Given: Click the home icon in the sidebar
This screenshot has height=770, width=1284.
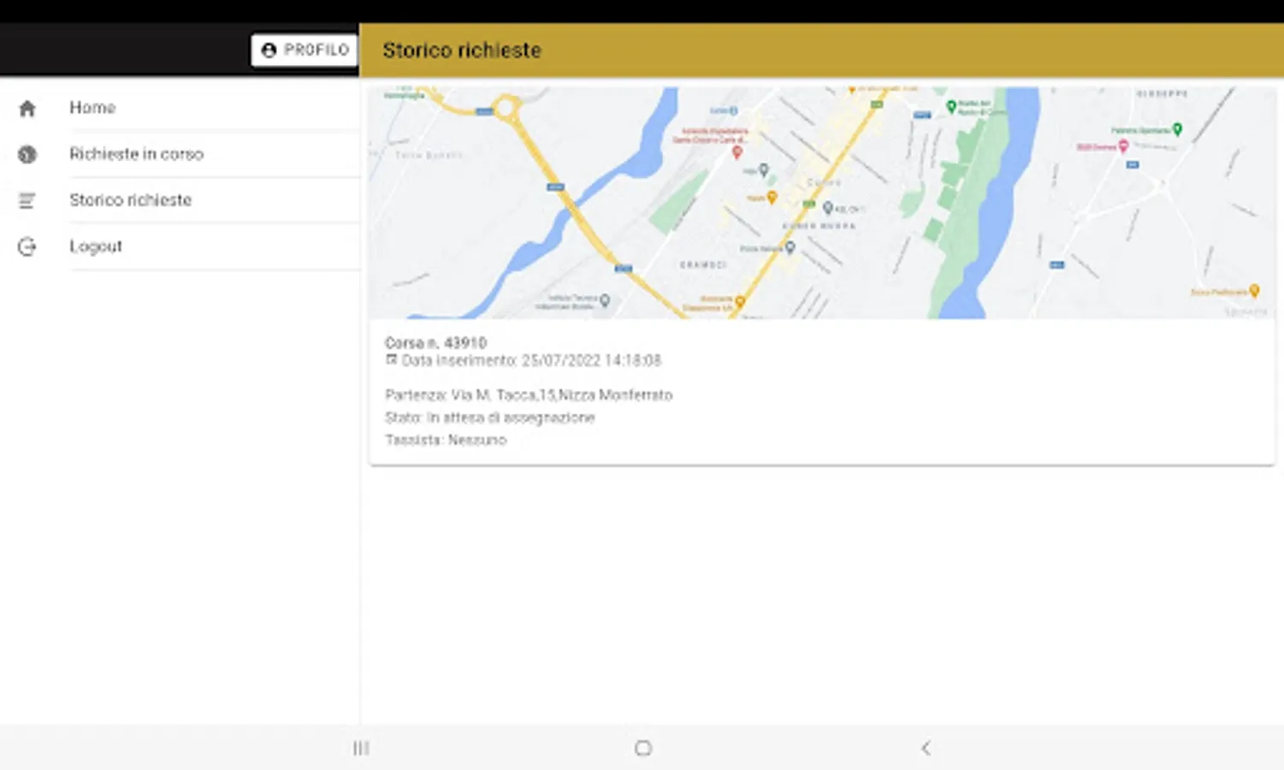Looking at the screenshot, I should point(27,109).
